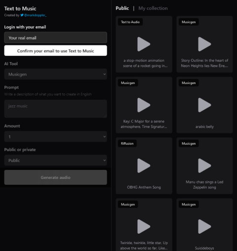Open the Amount dropdown
Screen dimensions: 237x251
coord(56,137)
